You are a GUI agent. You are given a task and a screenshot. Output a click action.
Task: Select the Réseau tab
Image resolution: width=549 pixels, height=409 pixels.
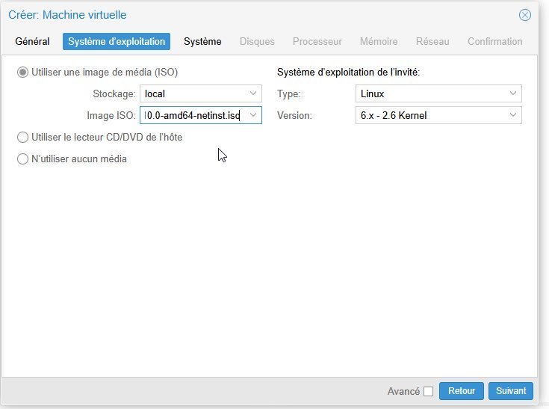[432, 42]
